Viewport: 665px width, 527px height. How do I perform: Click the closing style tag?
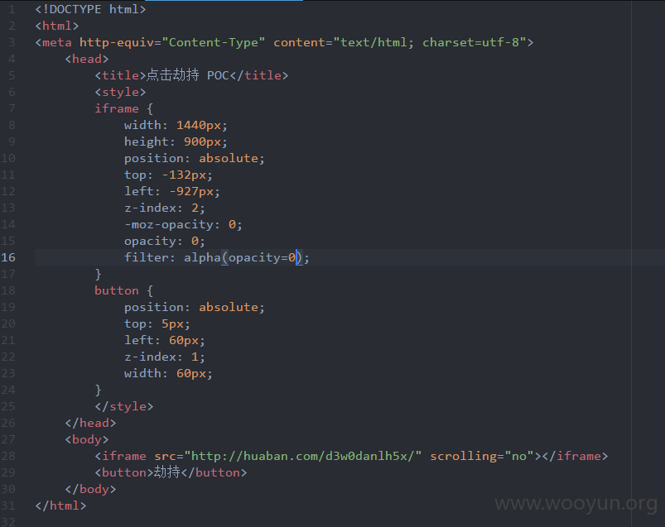click(x=124, y=406)
